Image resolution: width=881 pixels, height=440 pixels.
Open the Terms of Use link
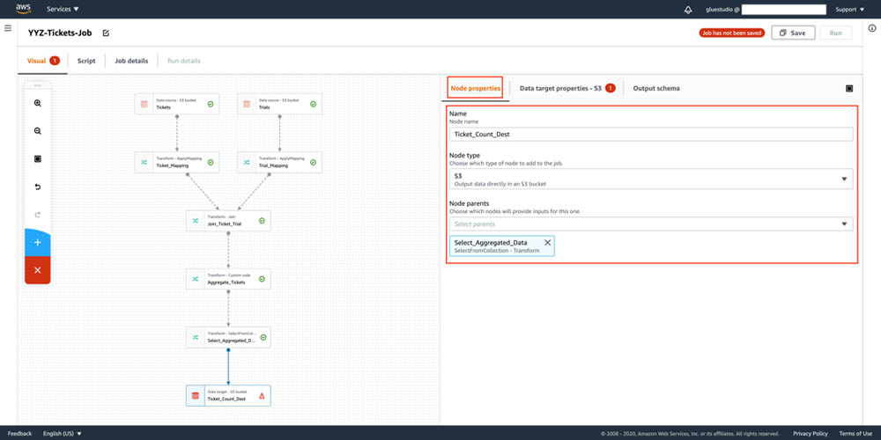[x=855, y=433]
